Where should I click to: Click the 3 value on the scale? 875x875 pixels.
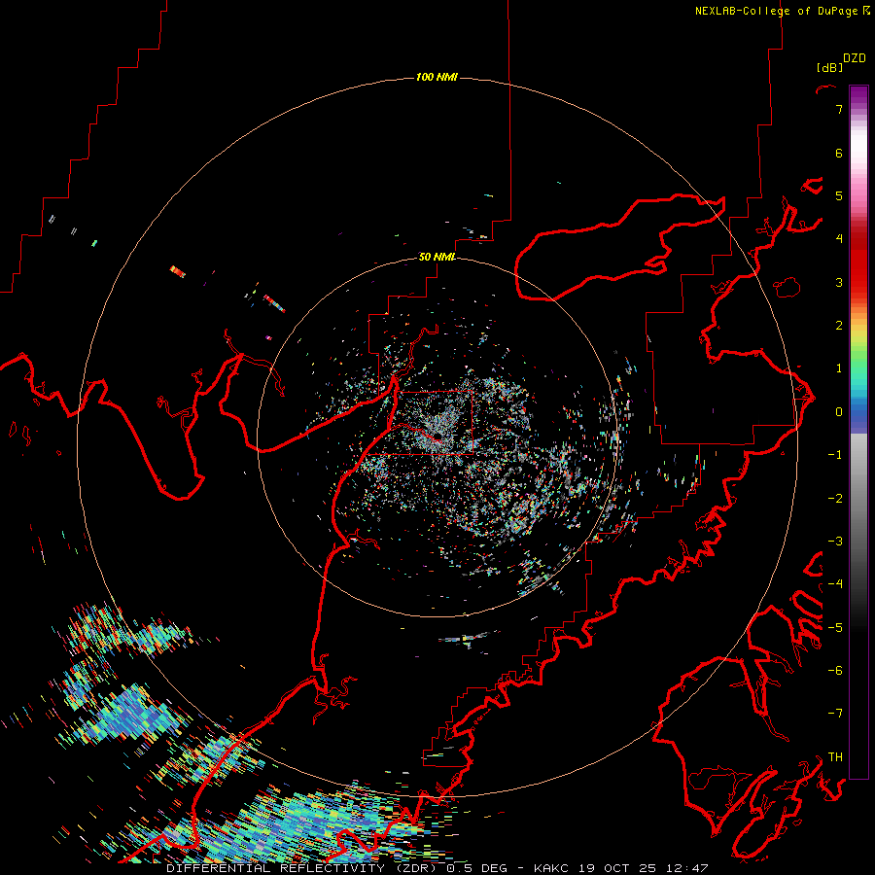(839, 282)
